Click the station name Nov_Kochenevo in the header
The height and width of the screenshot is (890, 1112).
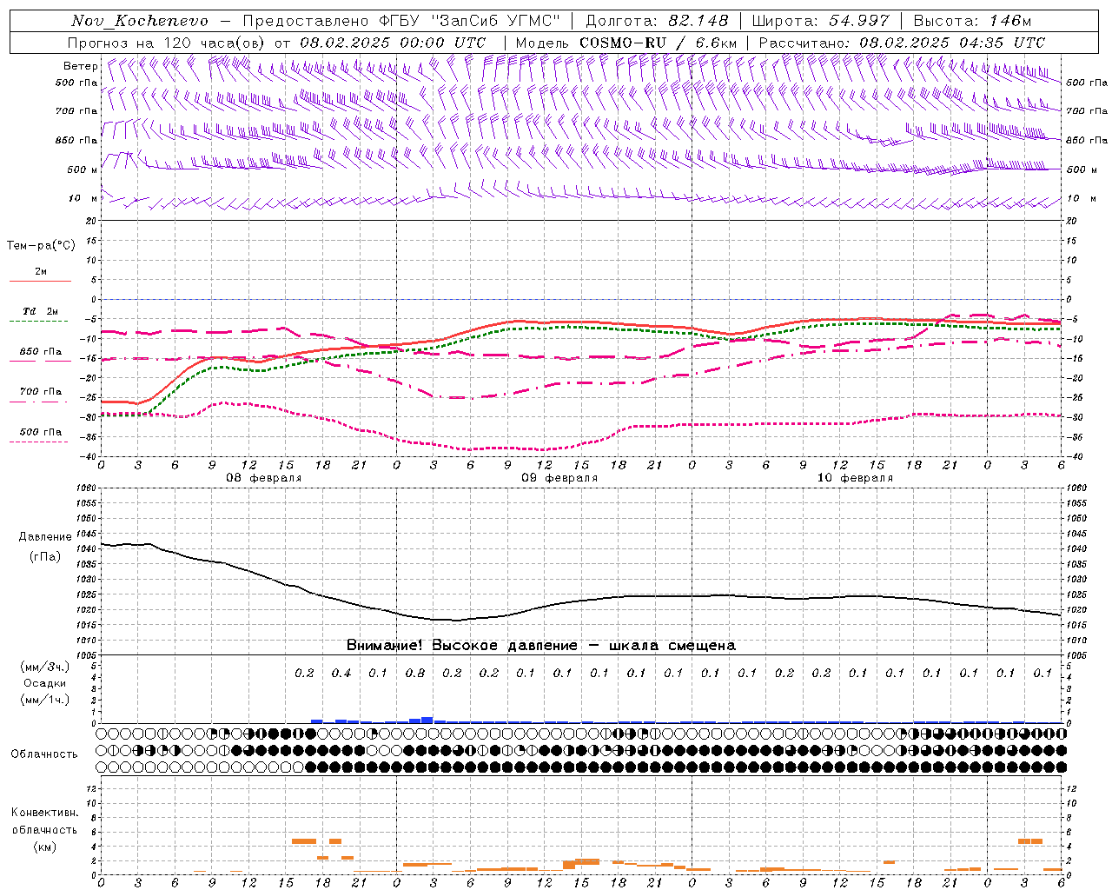[x=140, y=21]
